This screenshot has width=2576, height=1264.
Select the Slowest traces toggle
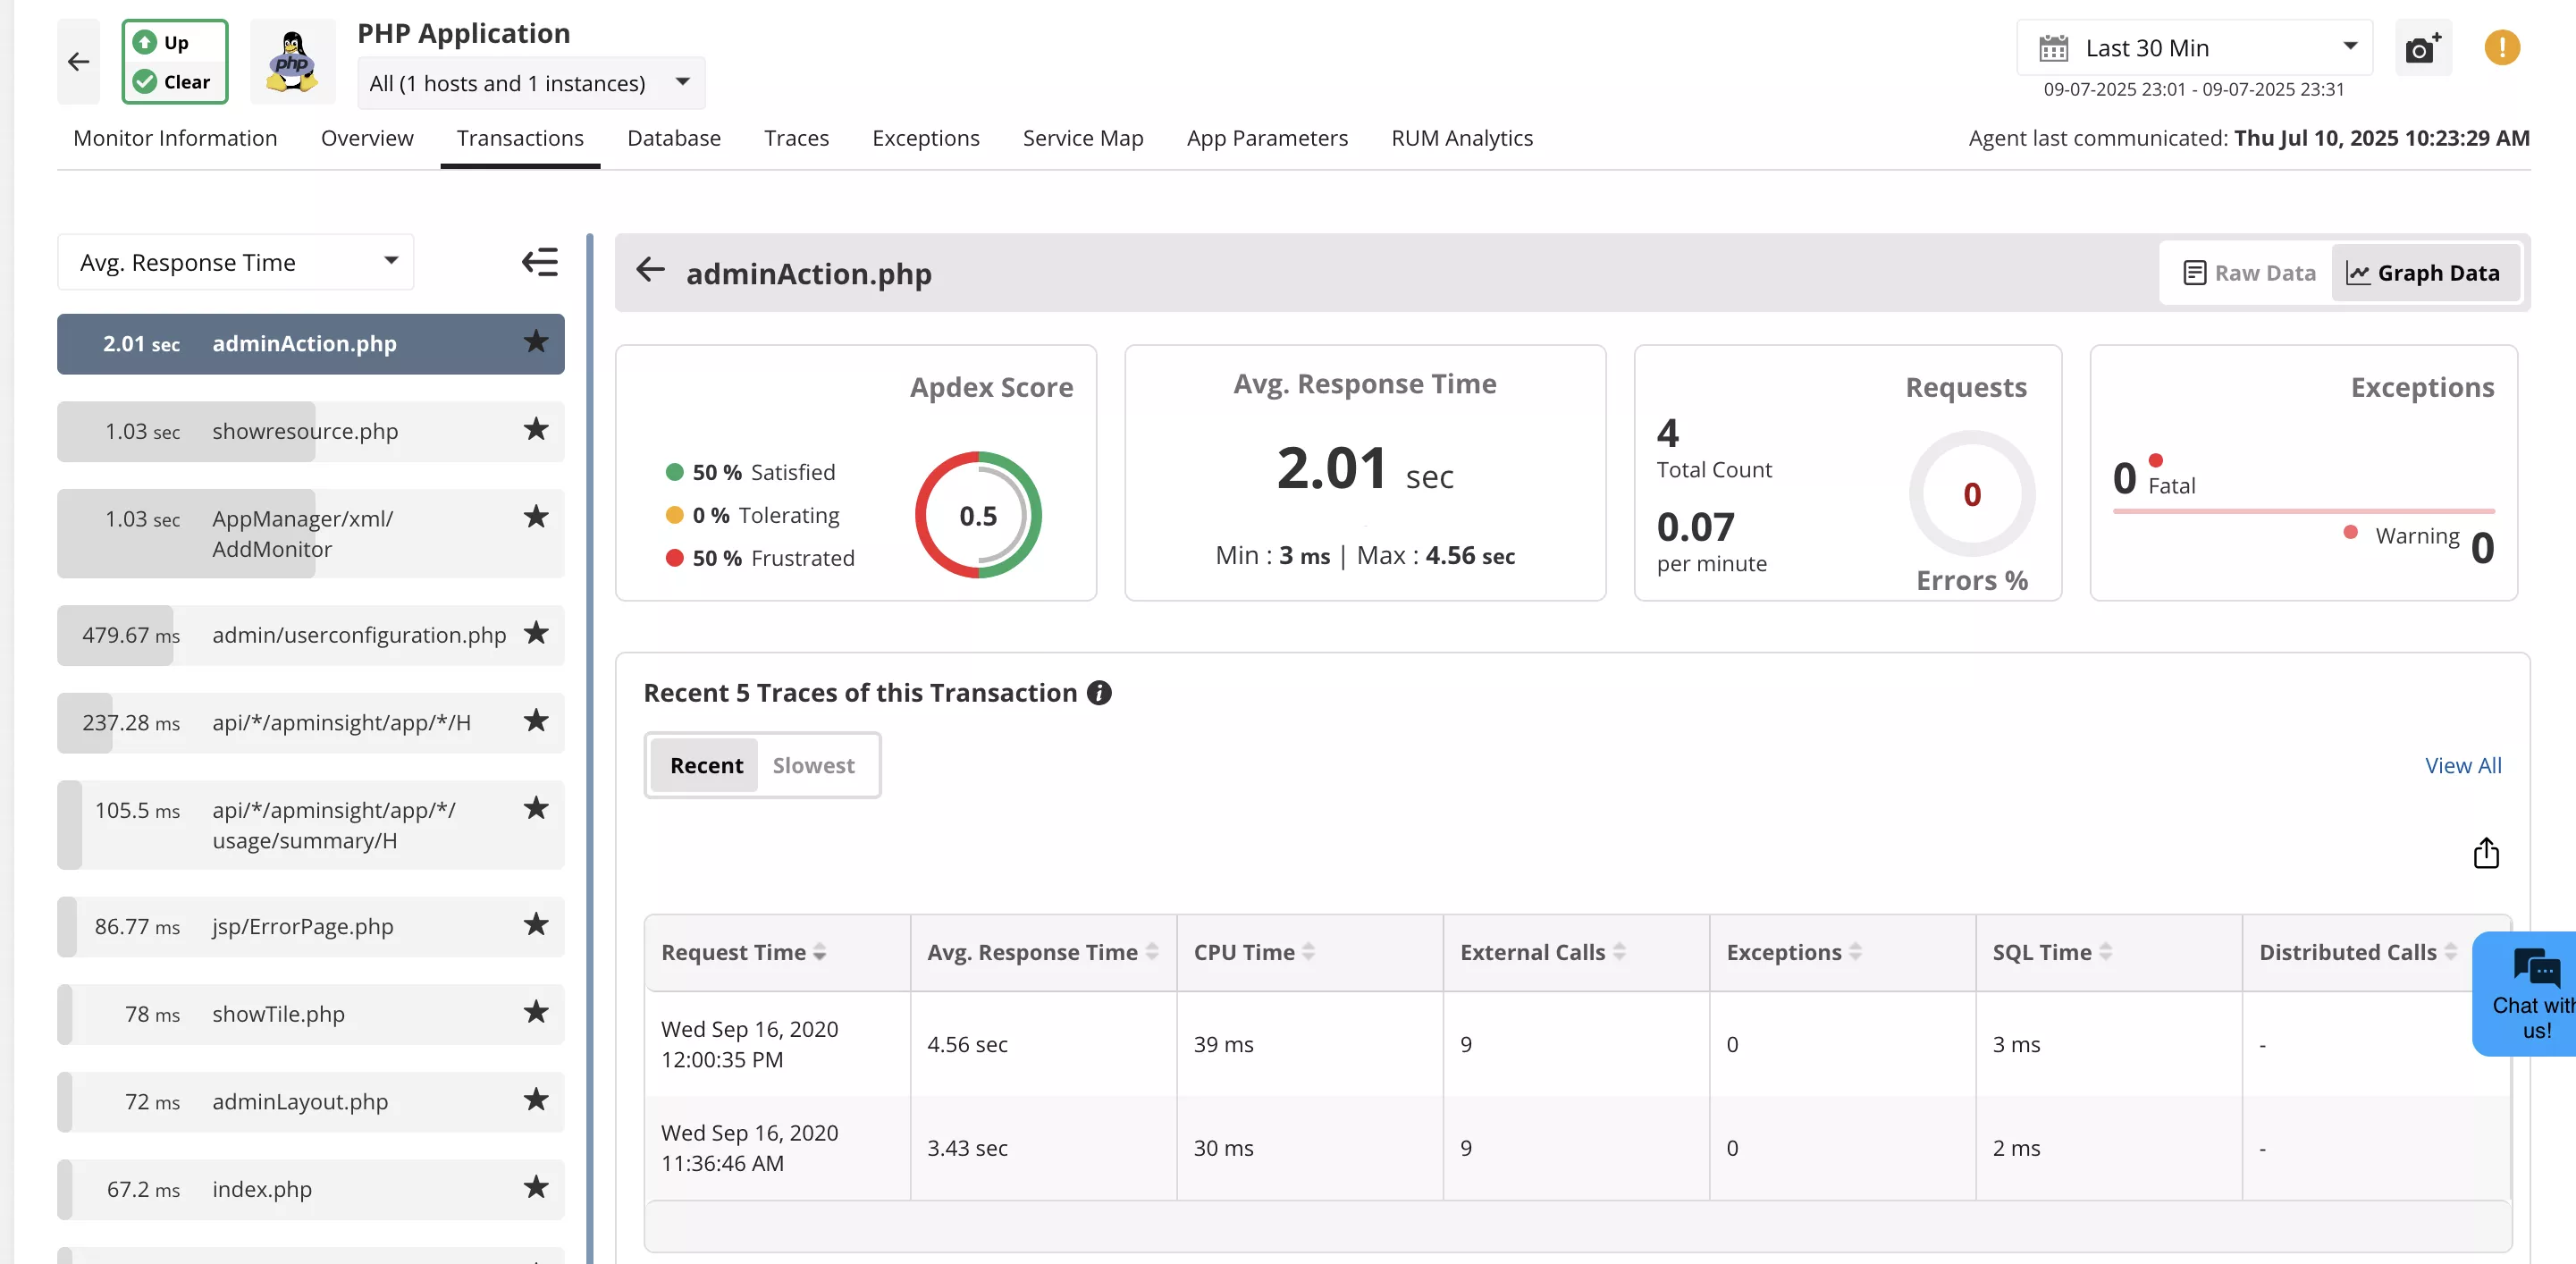[x=814, y=765]
